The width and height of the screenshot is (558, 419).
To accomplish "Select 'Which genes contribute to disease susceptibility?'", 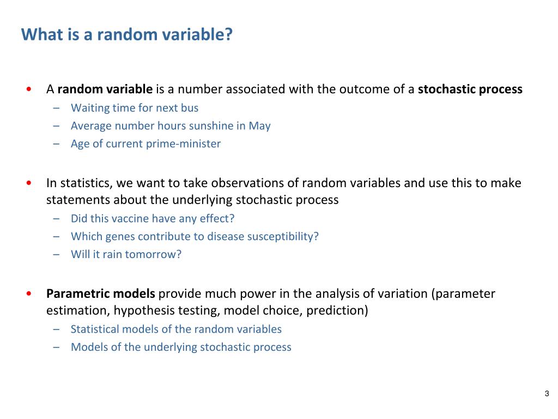I will pyautogui.click(x=195, y=236).
